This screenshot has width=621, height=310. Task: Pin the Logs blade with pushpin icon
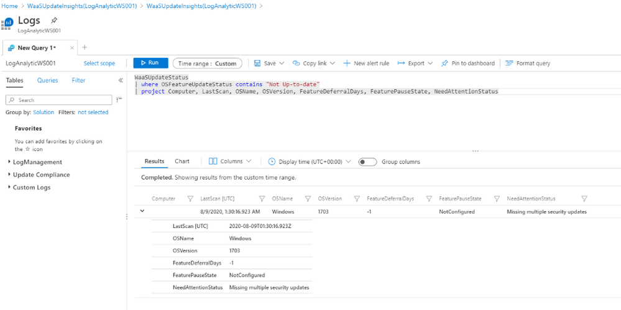(x=54, y=21)
